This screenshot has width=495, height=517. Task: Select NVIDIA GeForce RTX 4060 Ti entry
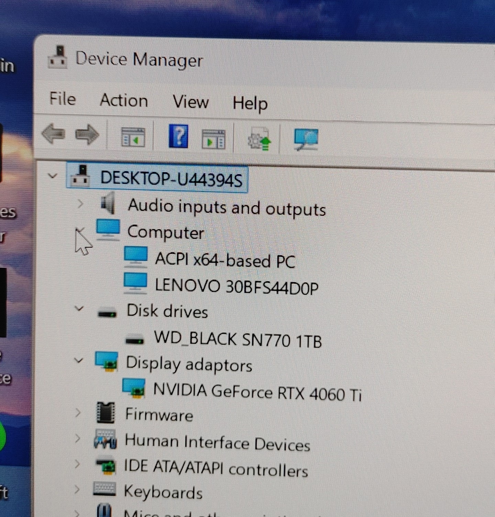[x=257, y=392]
